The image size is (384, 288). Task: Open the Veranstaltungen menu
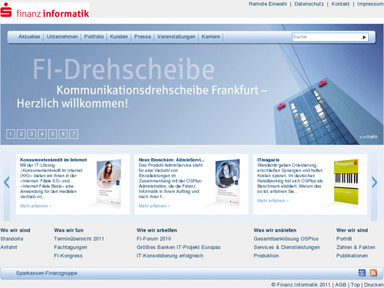(176, 37)
